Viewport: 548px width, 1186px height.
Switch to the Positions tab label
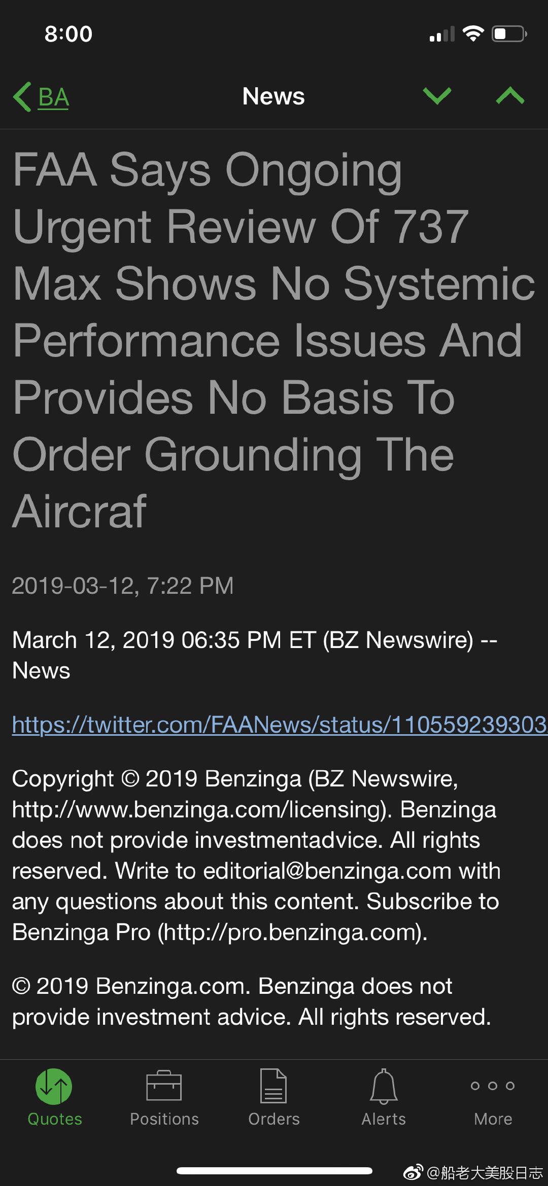[x=164, y=1119]
